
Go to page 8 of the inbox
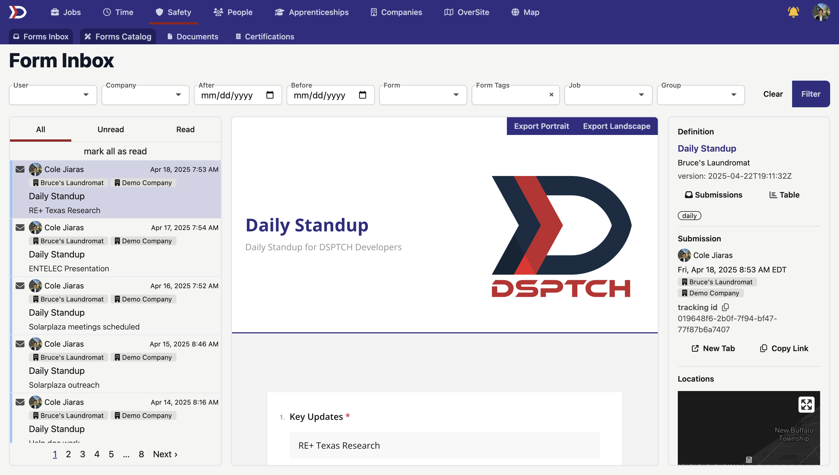[141, 454]
